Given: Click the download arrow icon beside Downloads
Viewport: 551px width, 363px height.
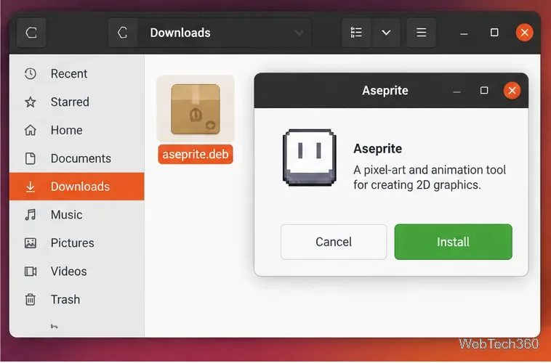Looking at the screenshot, I should pos(31,187).
